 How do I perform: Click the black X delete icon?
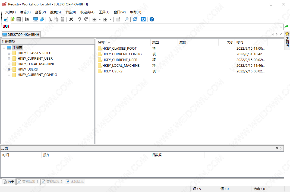click(71, 19)
